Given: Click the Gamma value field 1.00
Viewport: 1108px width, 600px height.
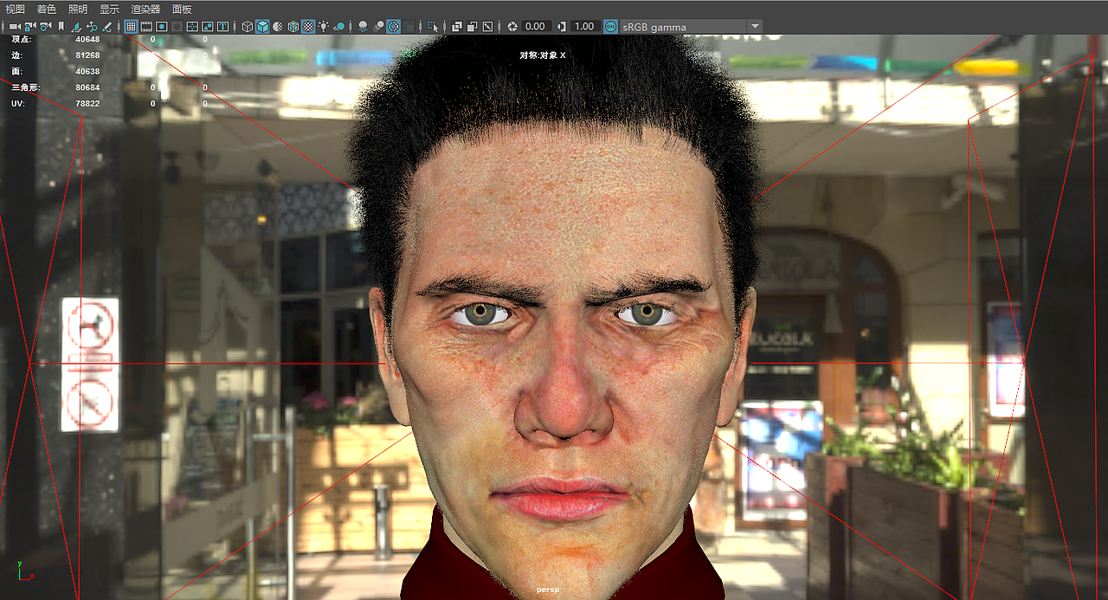Looking at the screenshot, I should tap(585, 26).
